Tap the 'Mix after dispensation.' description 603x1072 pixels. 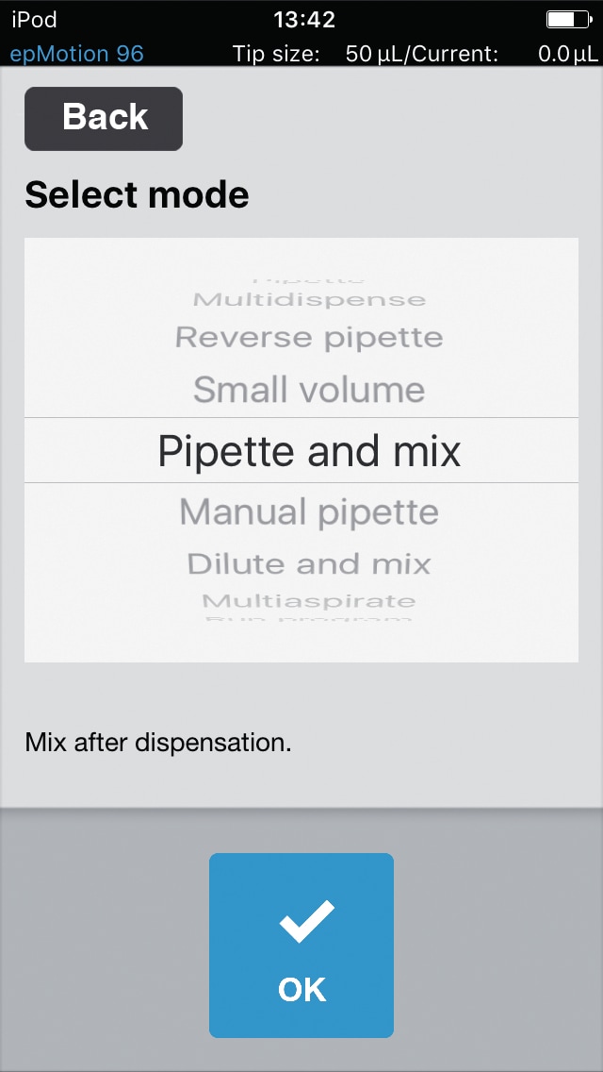click(x=158, y=742)
